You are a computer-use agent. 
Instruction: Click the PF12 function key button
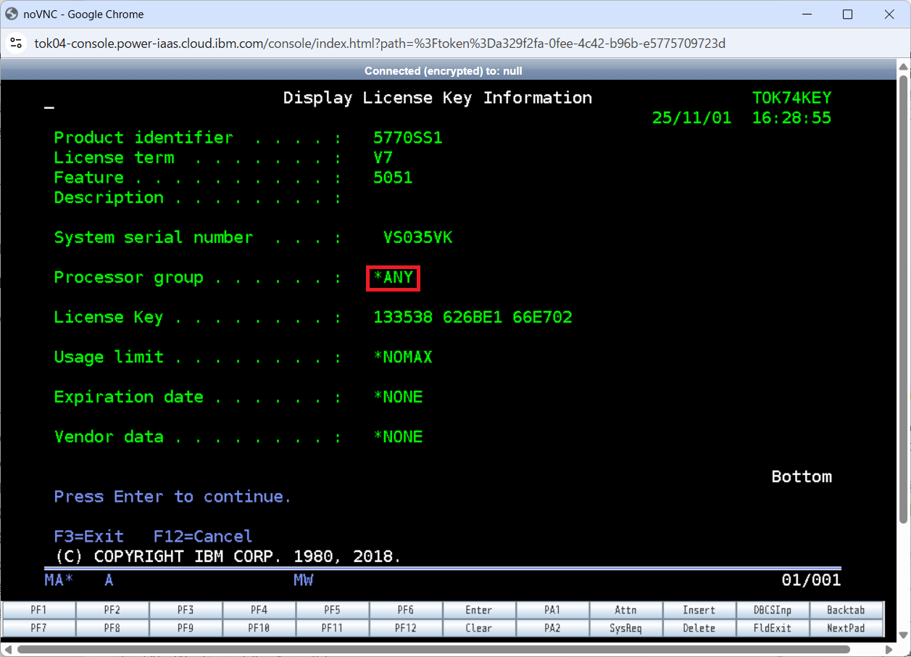pos(406,628)
